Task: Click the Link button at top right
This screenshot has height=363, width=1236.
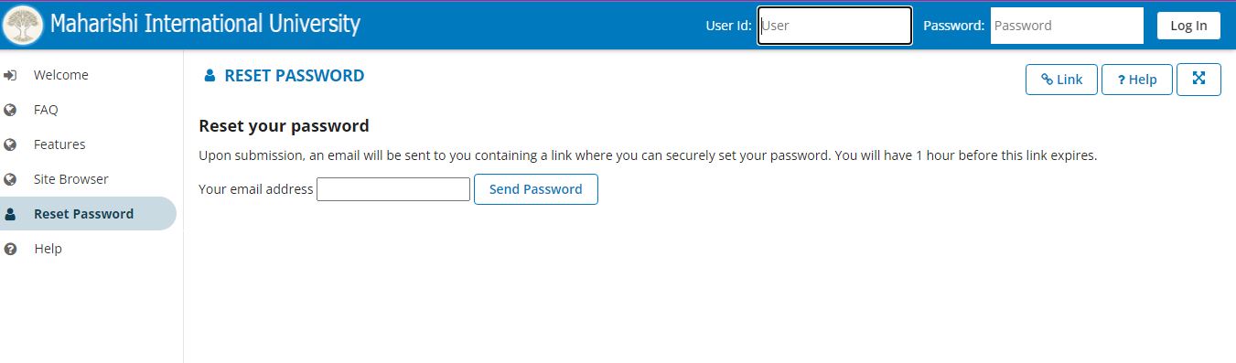Action: pyautogui.click(x=1061, y=80)
